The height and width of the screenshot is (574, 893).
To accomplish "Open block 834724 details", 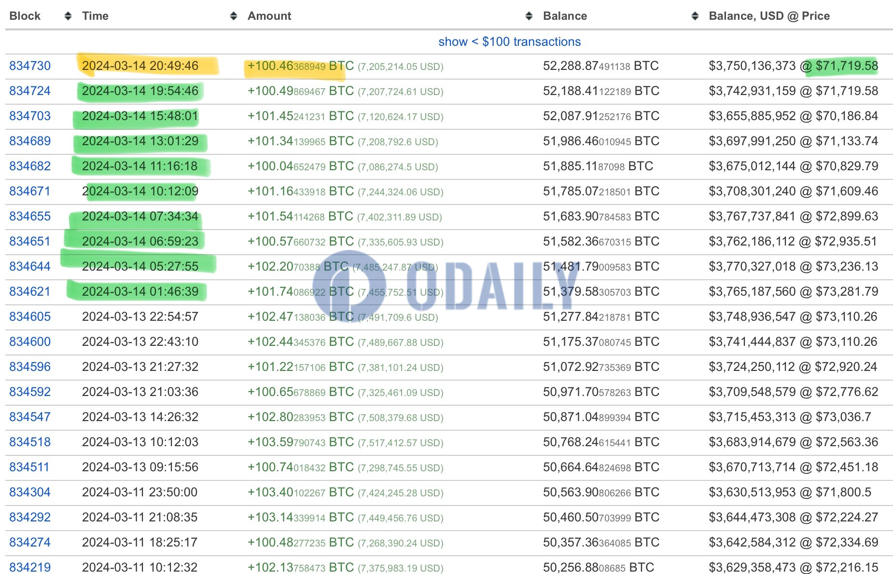I will click(30, 91).
